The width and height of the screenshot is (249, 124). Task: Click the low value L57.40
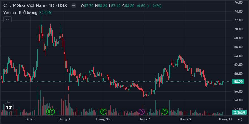(x=115, y=6)
